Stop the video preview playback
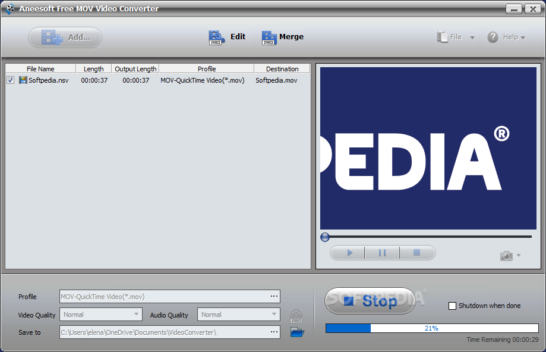Viewport: 546px width, 352px height. click(x=417, y=253)
